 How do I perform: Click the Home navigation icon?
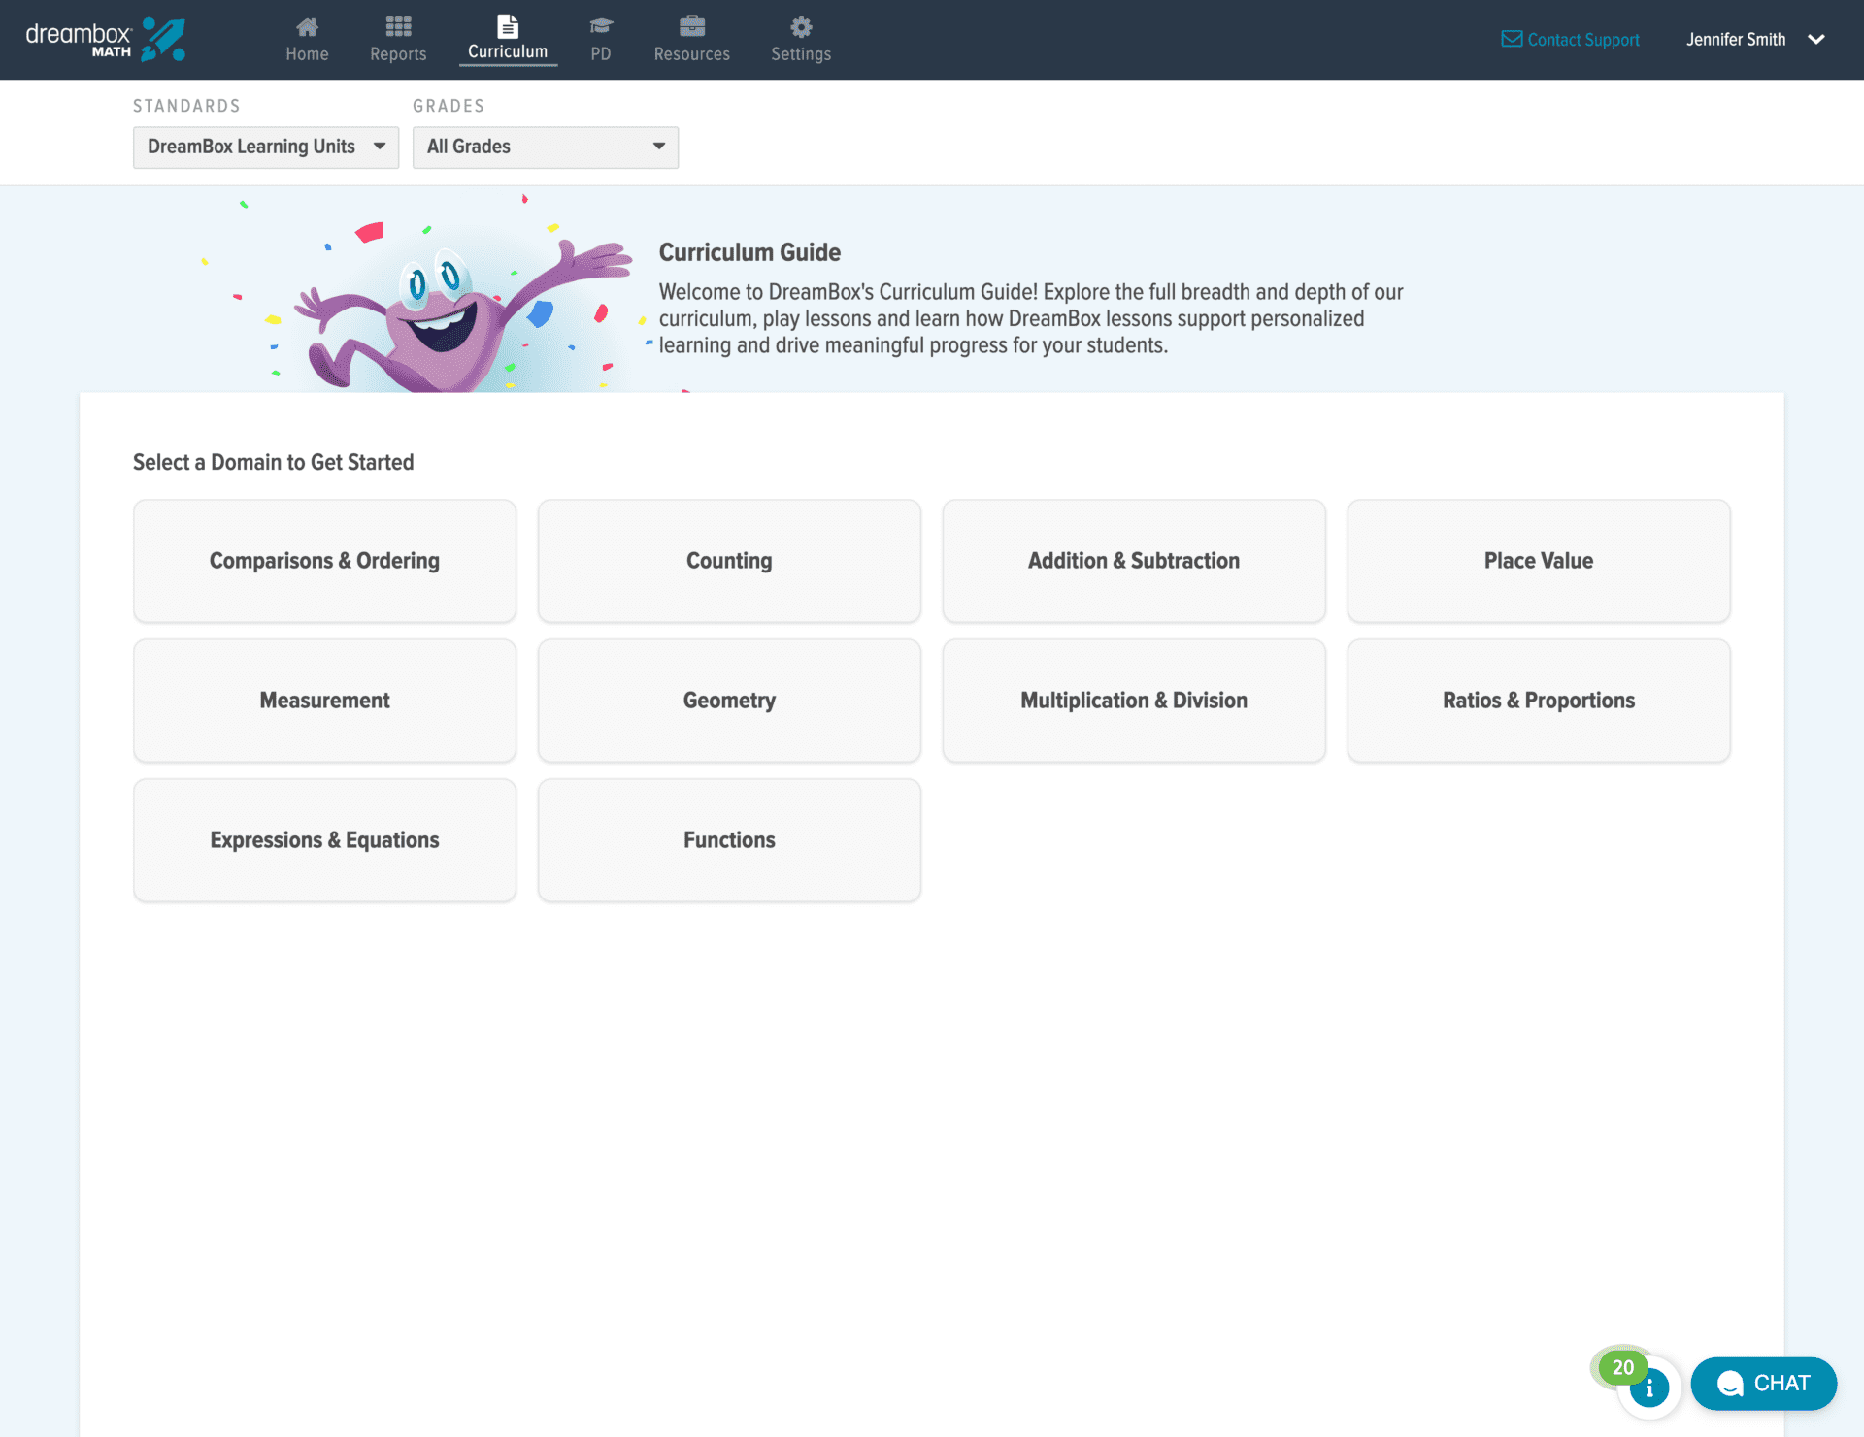(x=307, y=26)
